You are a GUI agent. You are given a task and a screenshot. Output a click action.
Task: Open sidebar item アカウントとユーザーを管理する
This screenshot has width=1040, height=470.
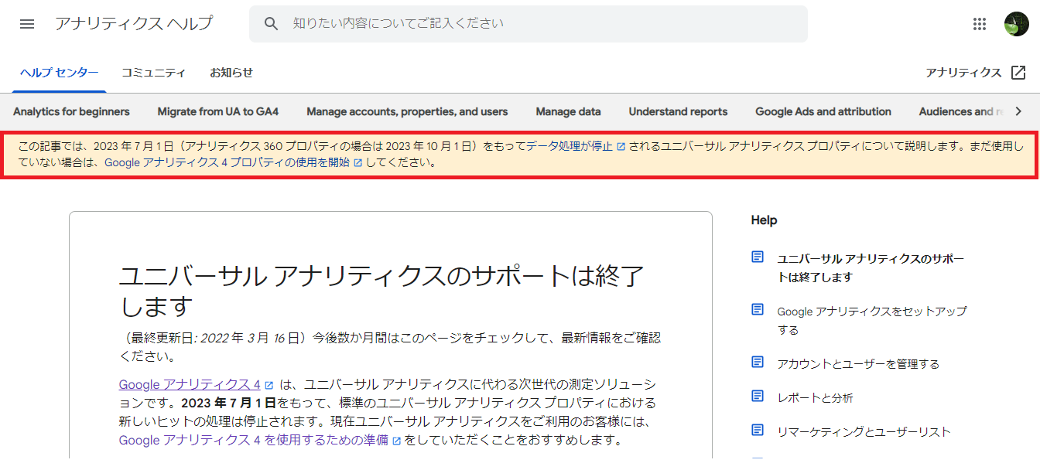click(x=858, y=364)
